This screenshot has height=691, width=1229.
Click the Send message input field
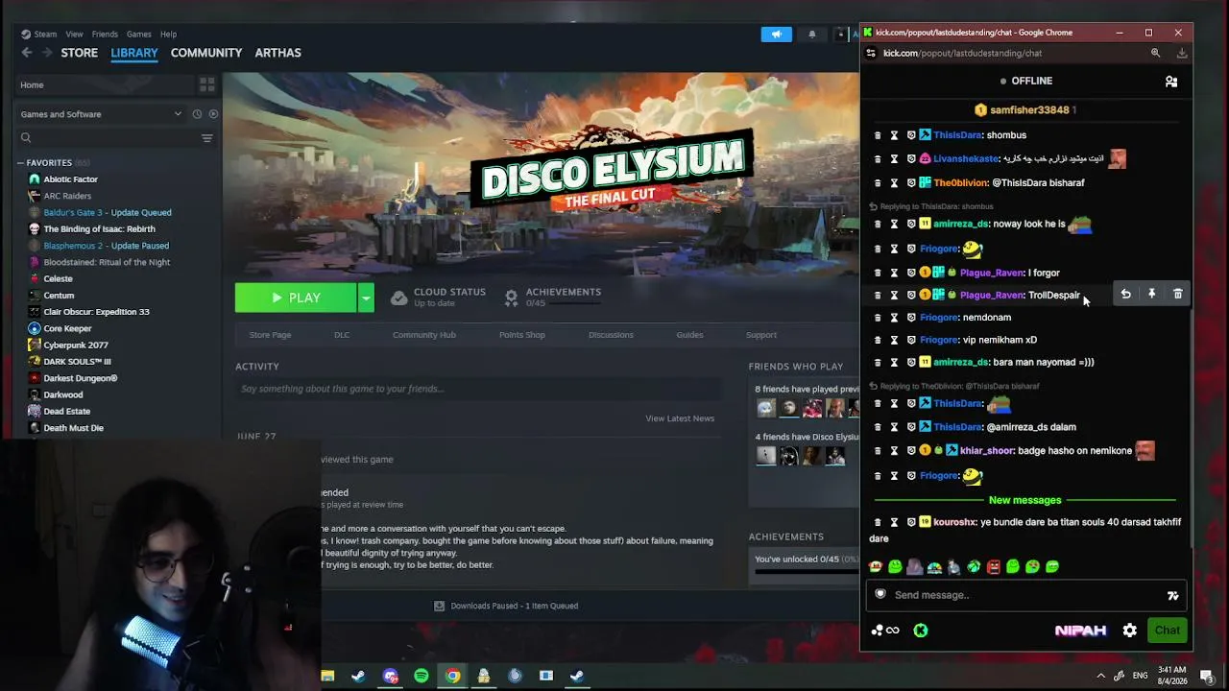click(x=1026, y=595)
